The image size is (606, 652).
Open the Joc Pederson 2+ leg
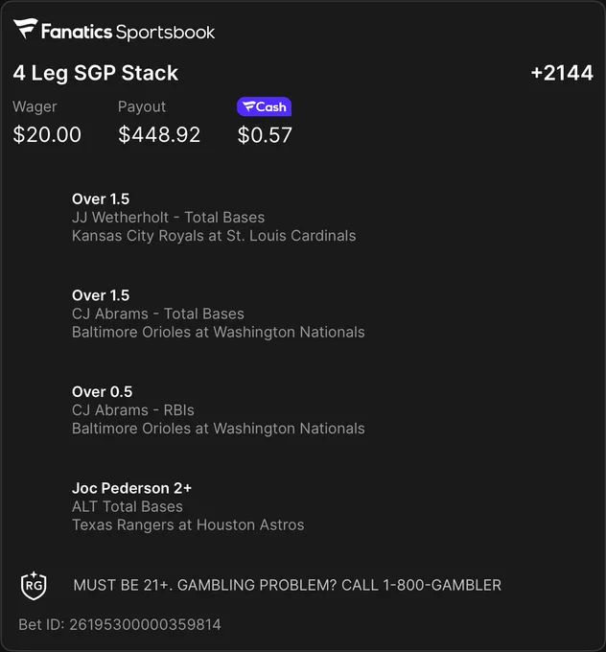coord(188,506)
